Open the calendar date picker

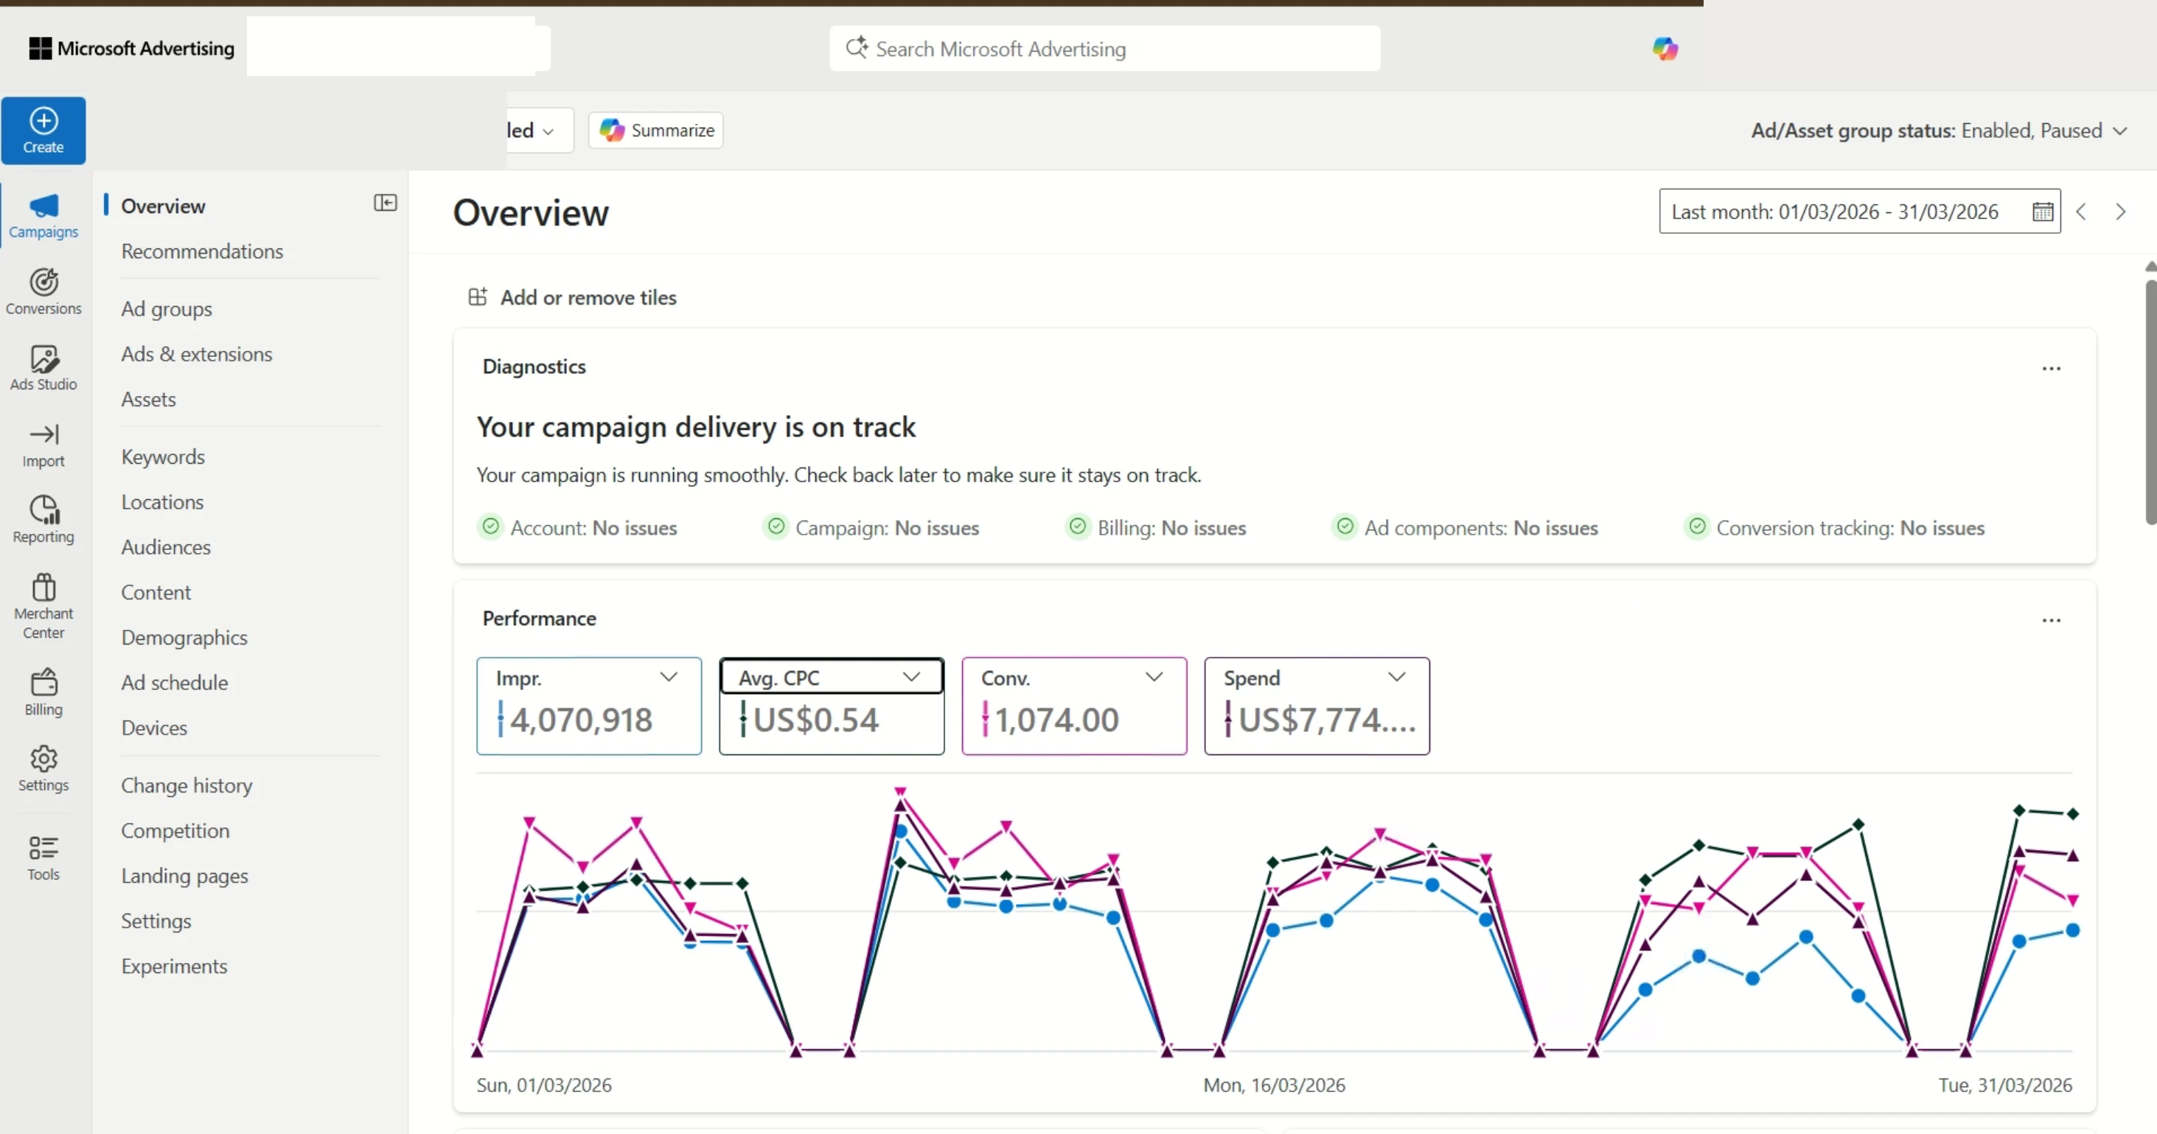pyautogui.click(x=2041, y=211)
